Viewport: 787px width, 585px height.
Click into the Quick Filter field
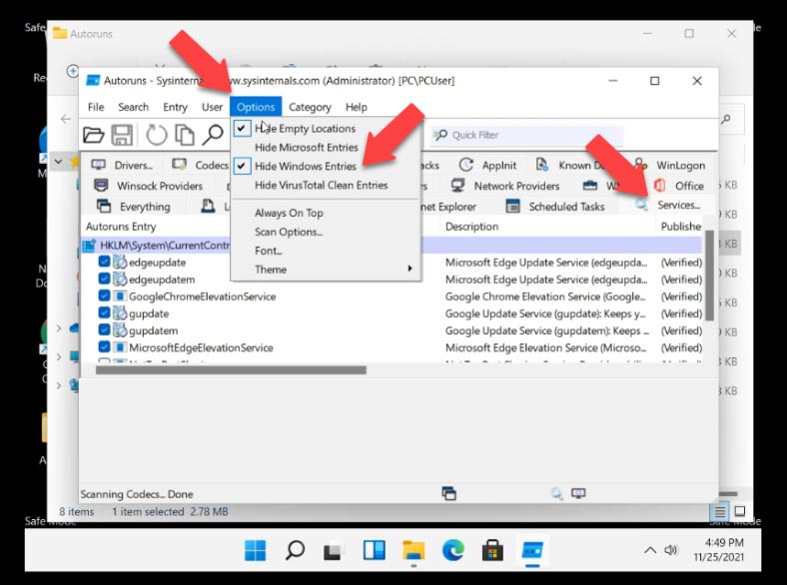[527, 135]
